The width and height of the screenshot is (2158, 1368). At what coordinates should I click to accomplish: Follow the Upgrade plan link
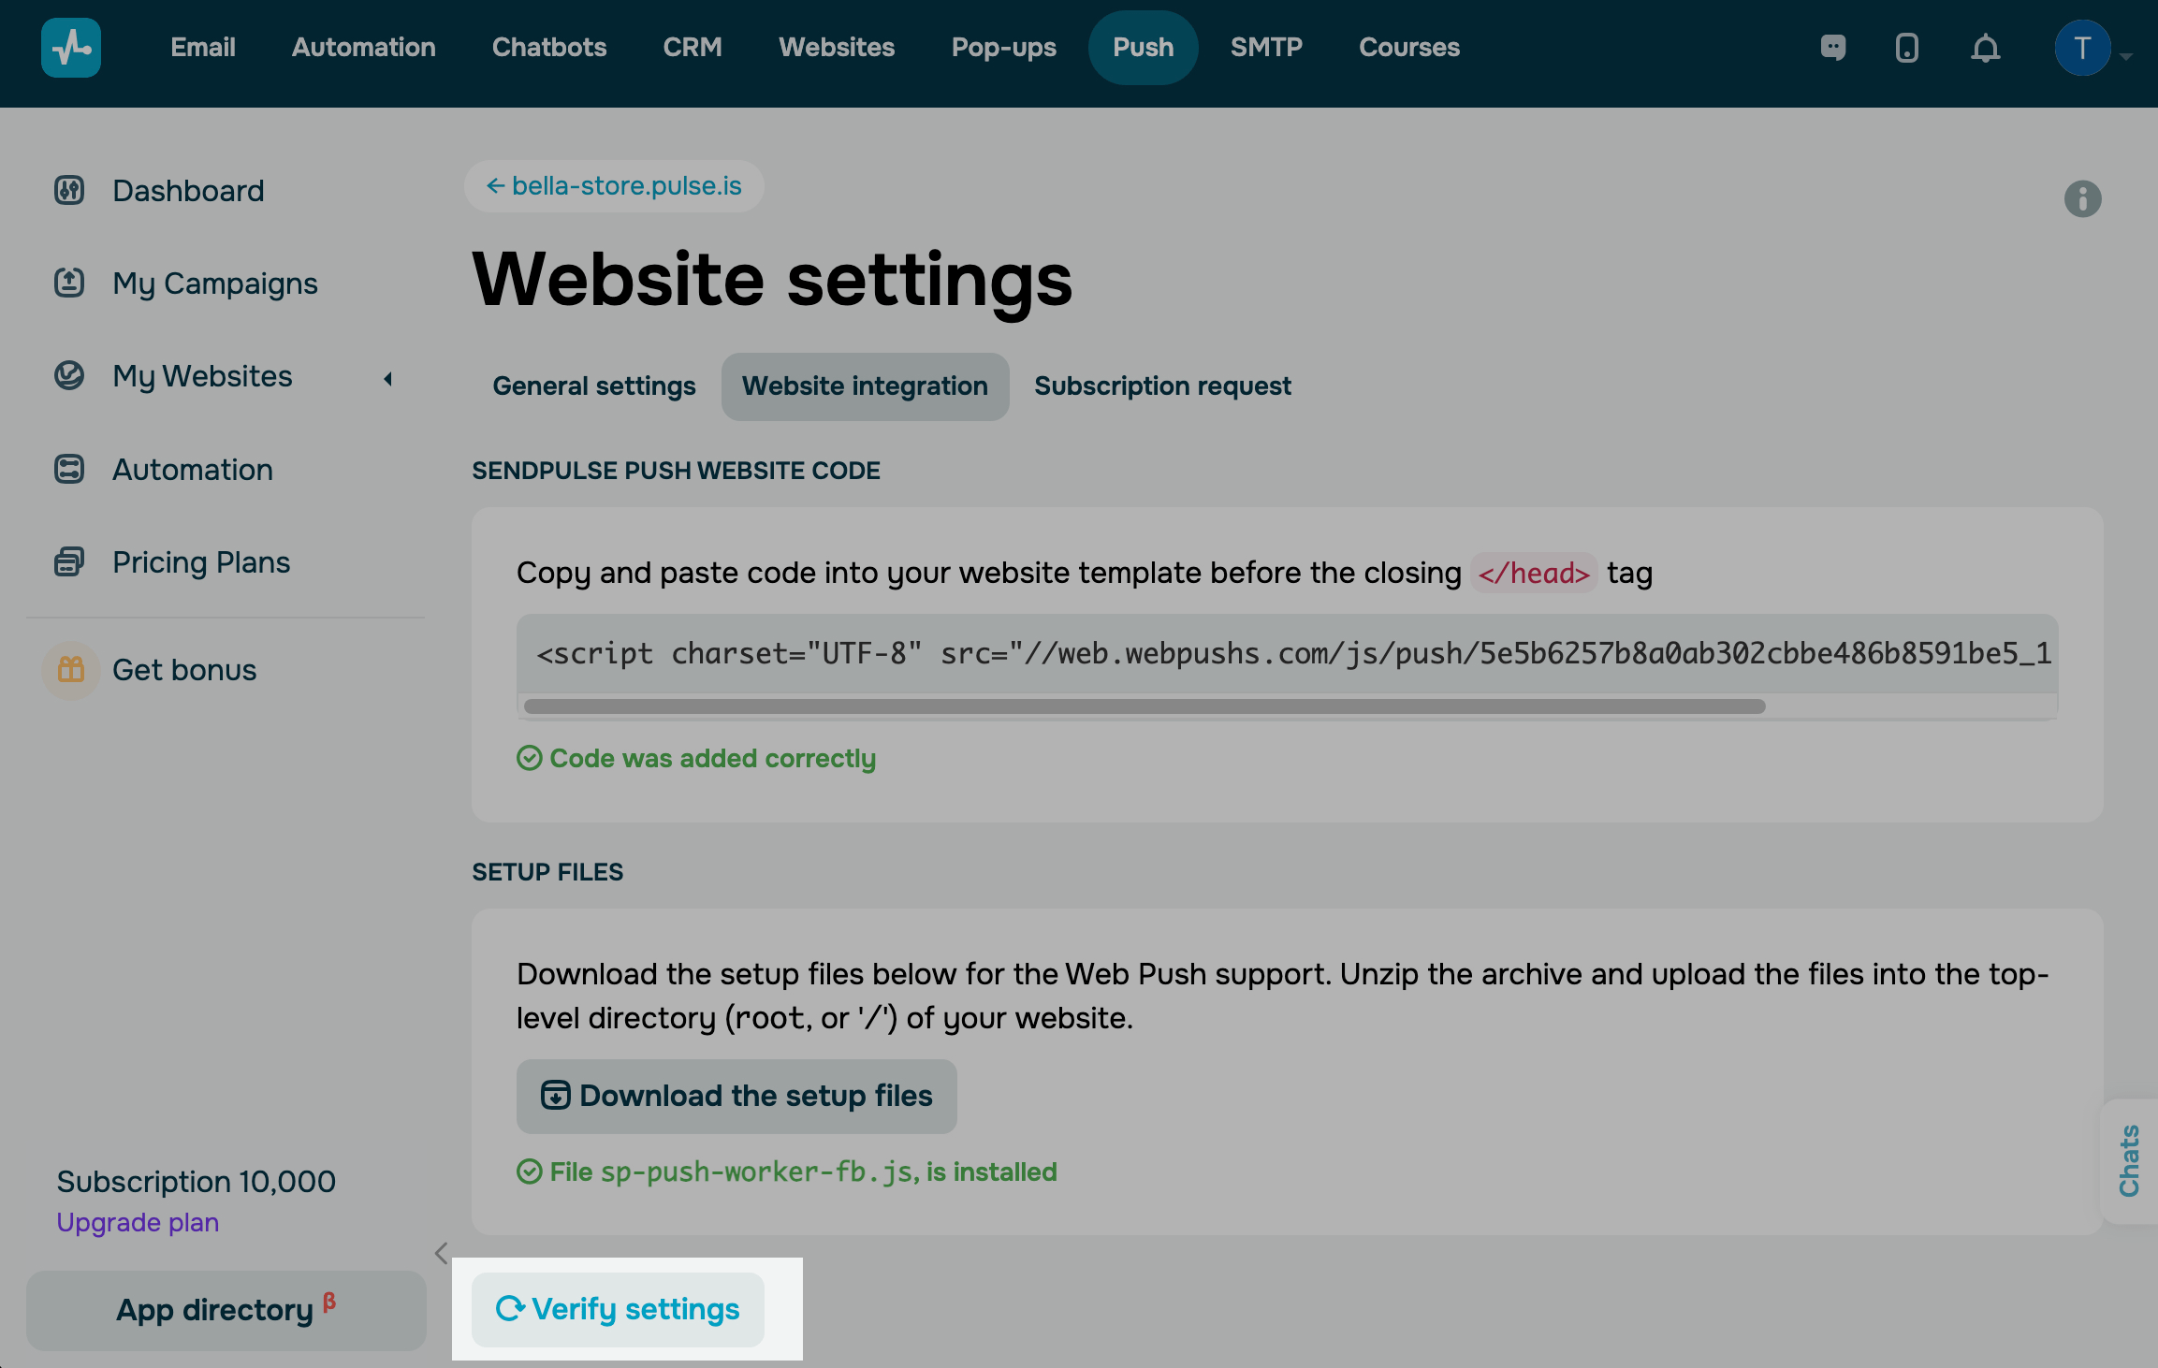[138, 1222]
